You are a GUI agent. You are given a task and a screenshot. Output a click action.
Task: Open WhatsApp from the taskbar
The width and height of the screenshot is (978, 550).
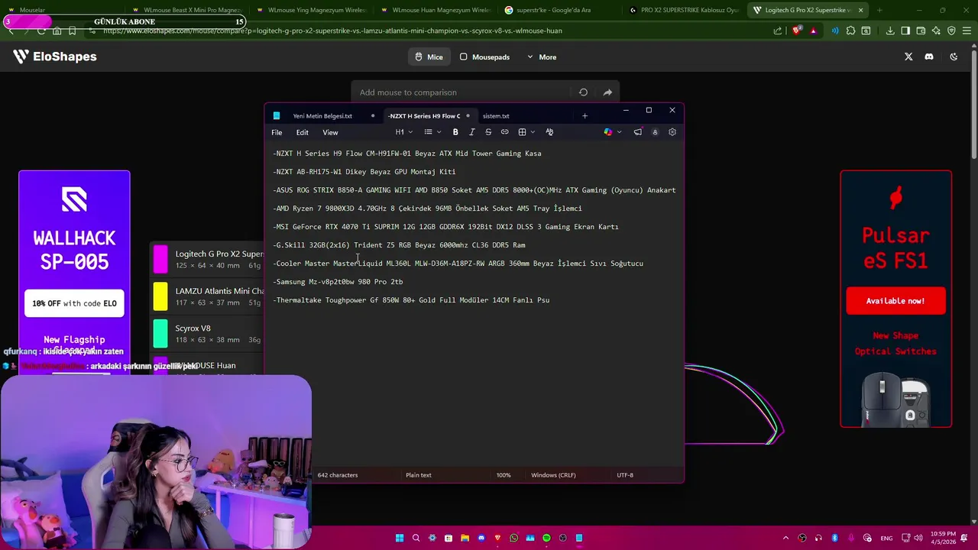[x=513, y=538]
